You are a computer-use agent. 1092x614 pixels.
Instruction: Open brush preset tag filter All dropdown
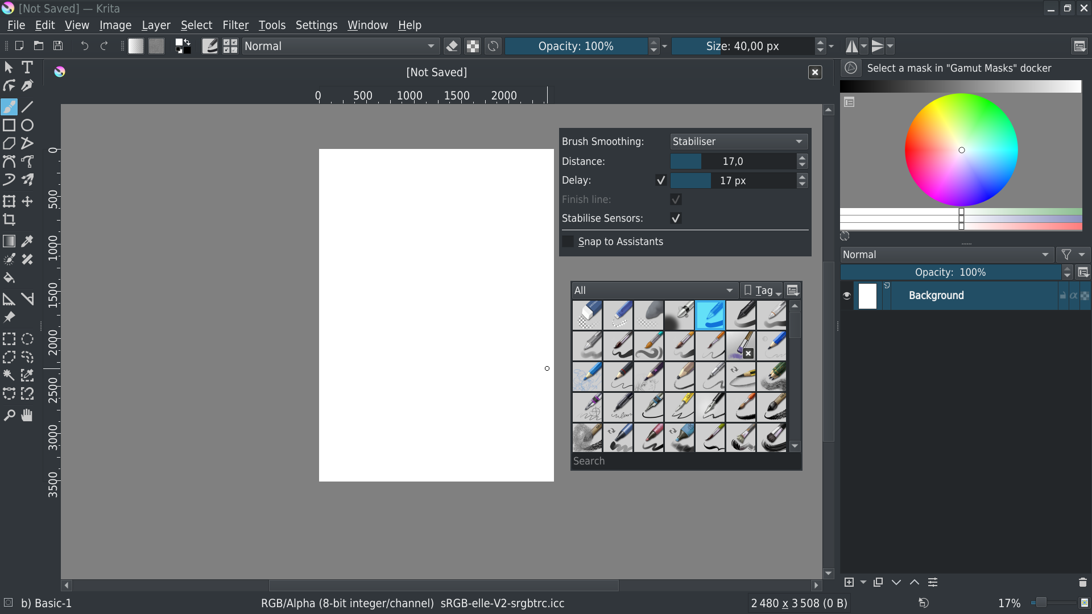(654, 291)
